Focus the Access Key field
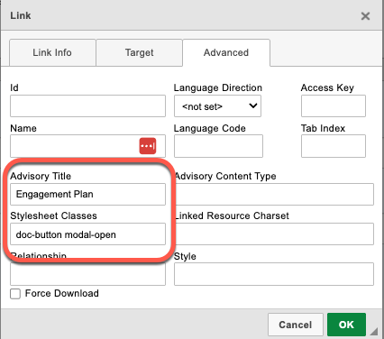Image resolution: width=384 pixels, height=339 pixels. coord(334,106)
